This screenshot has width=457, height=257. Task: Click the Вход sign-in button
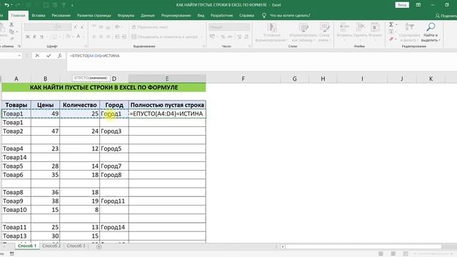[402, 5]
